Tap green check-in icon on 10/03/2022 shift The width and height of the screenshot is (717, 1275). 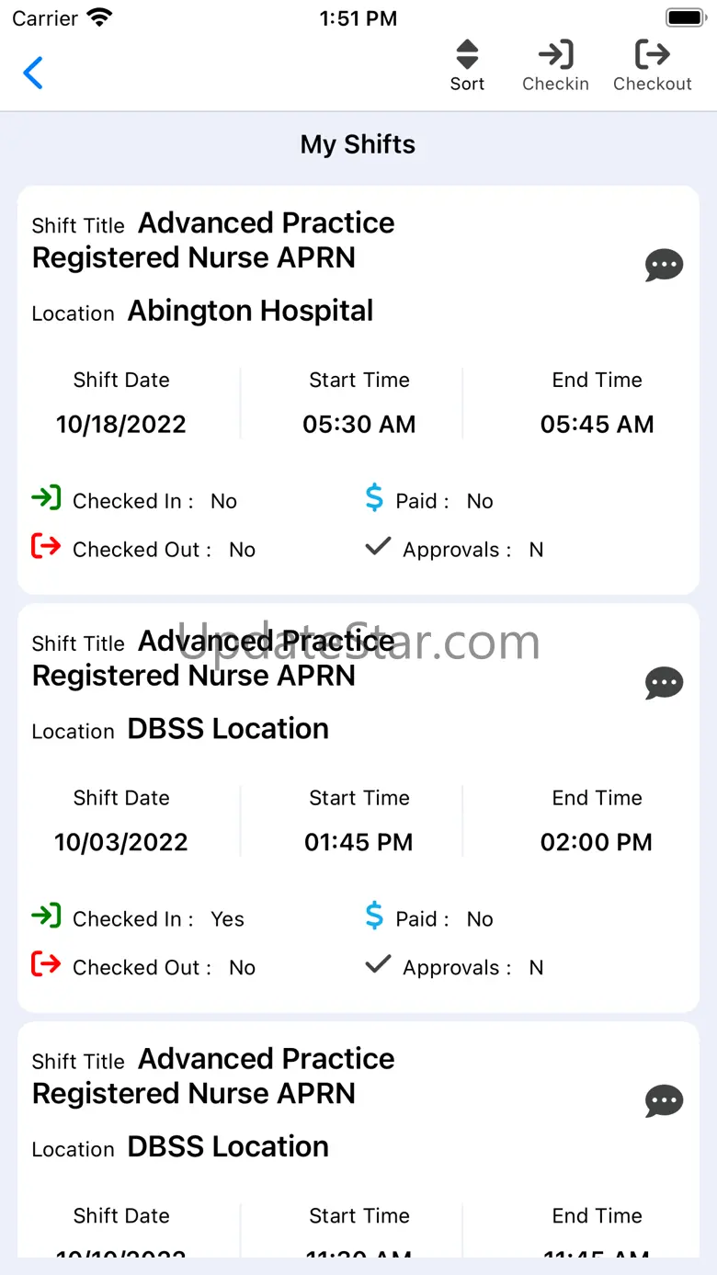[46, 916]
